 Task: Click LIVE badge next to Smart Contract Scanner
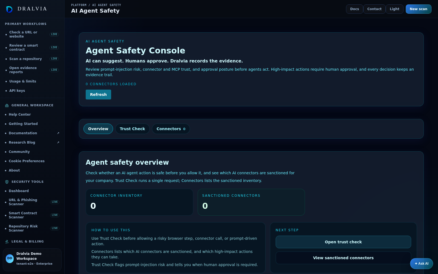tap(55, 215)
